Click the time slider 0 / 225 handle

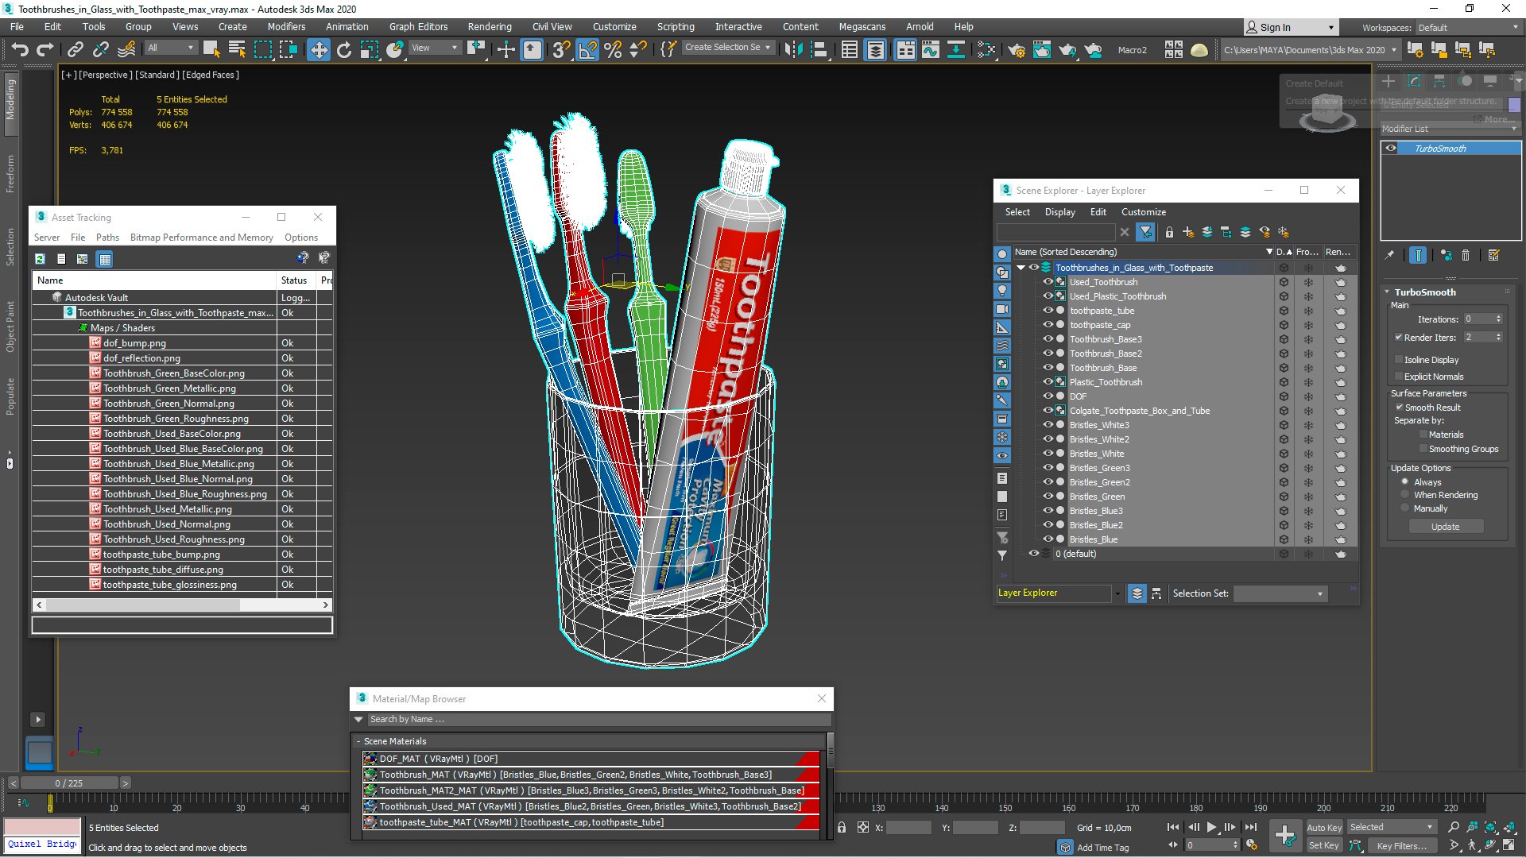click(x=69, y=783)
